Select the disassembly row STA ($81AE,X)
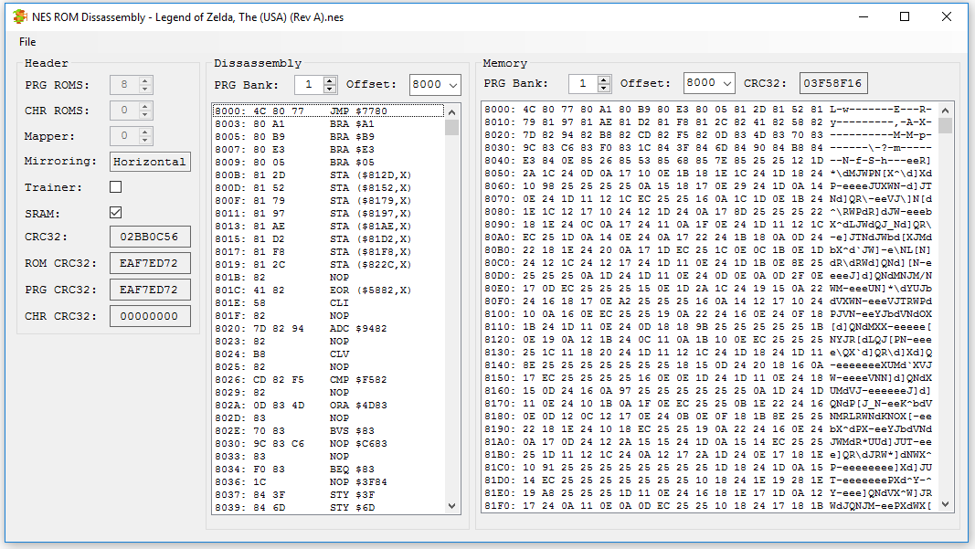The width and height of the screenshot is (975, 549). pyautogui.click(x=328, y=227)
